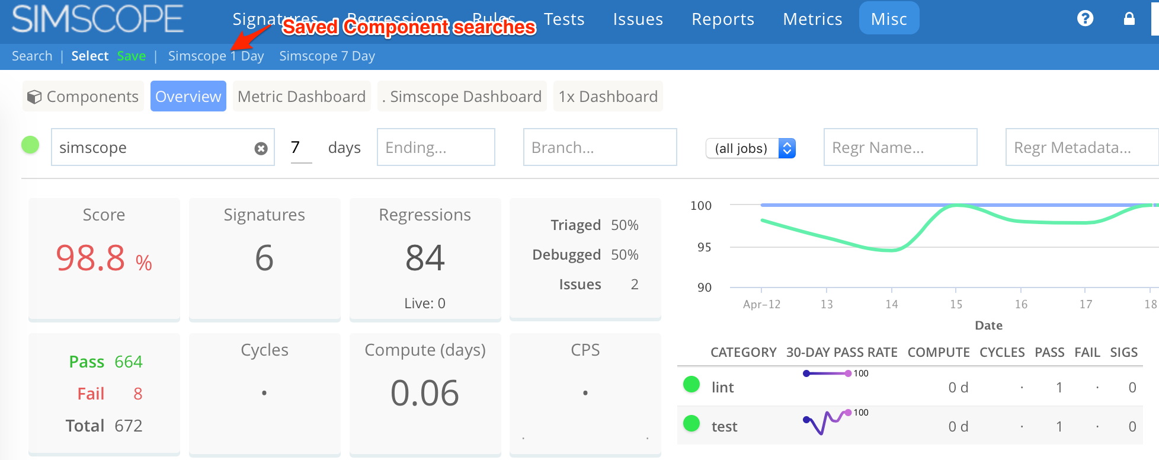Click the Triaged 50% entry

[x=594, y=225]
